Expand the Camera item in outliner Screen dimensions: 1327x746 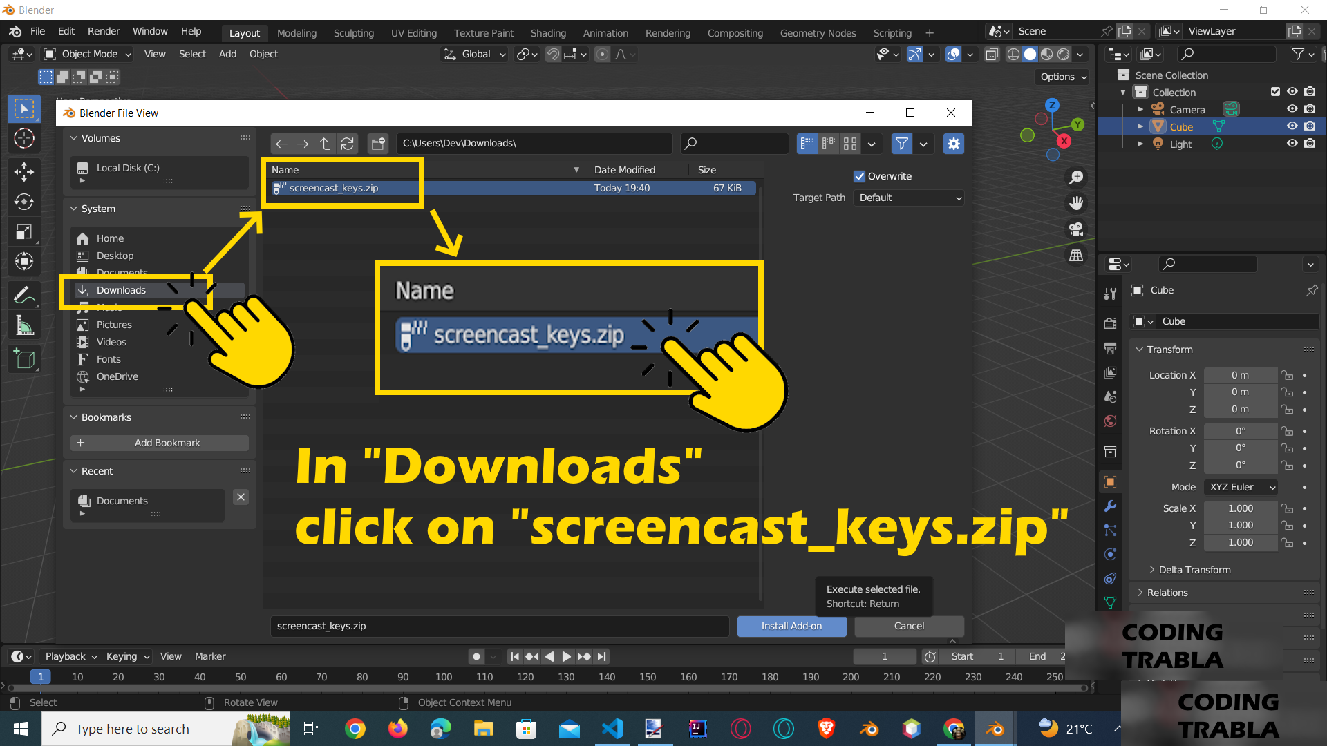click(1140, 109)
